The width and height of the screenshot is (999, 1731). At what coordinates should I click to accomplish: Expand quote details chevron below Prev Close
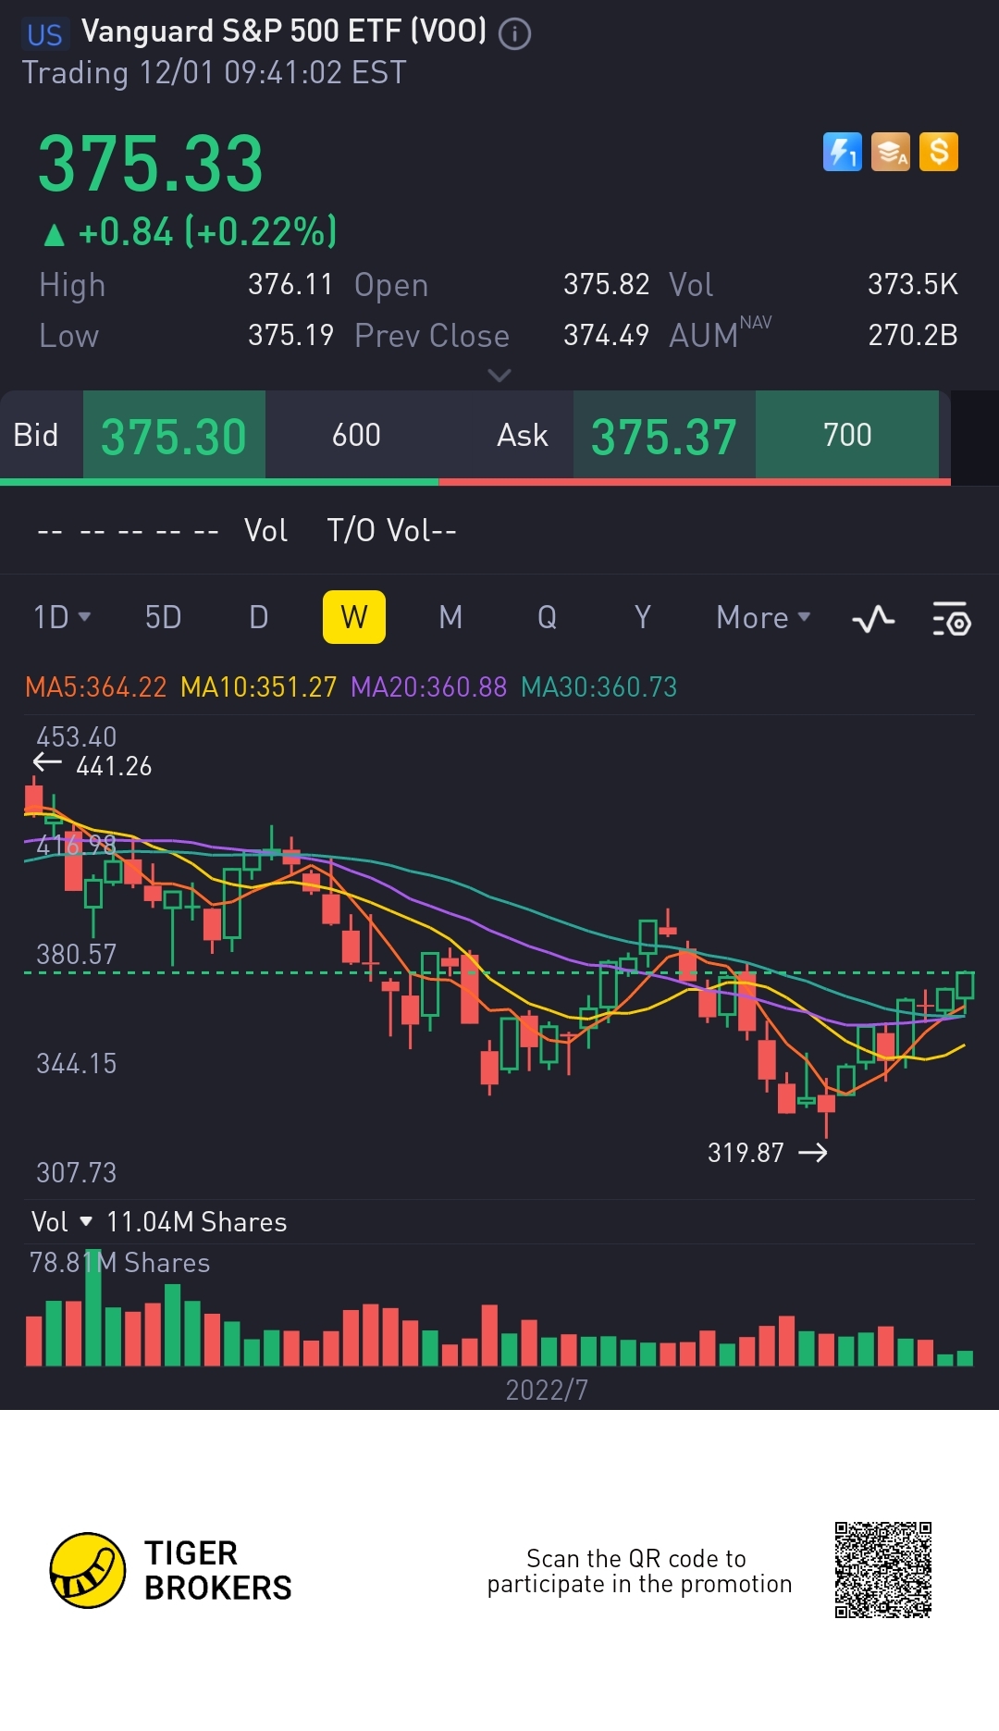tap(499, 375)
